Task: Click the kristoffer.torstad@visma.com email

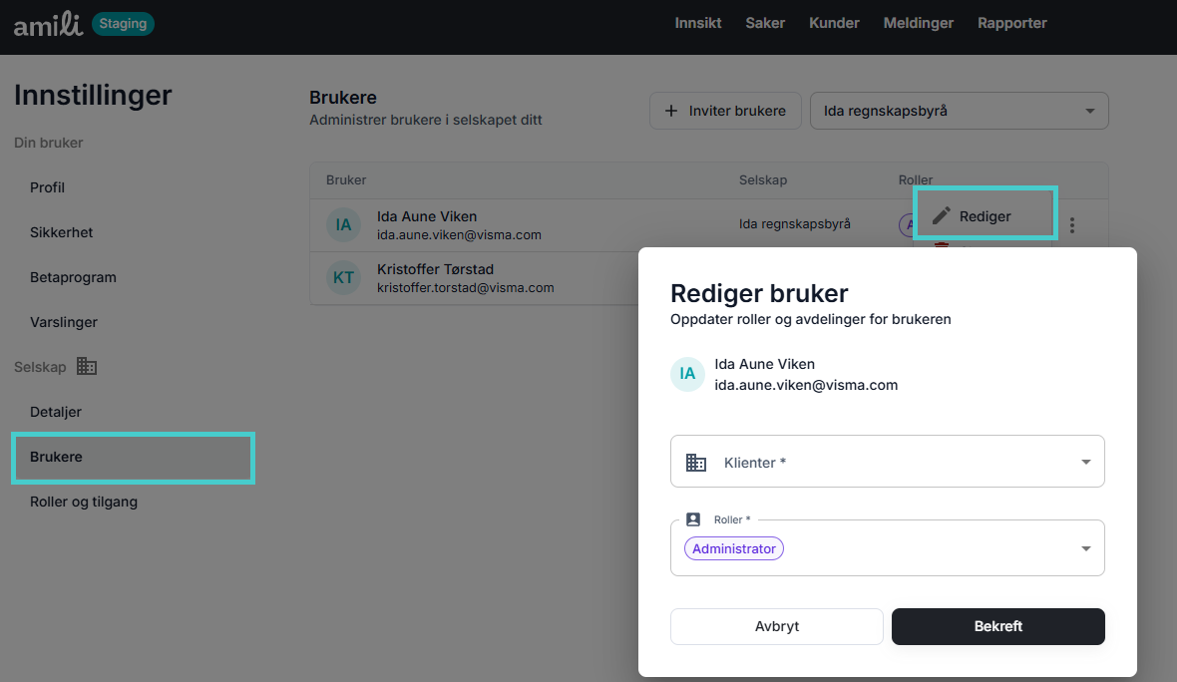Action: pyautogui.click(x=466, y=288)
